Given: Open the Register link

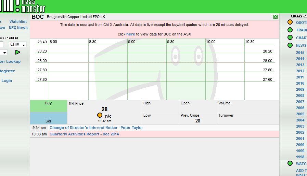Looking at the screenshot, I should pos(7,71).
